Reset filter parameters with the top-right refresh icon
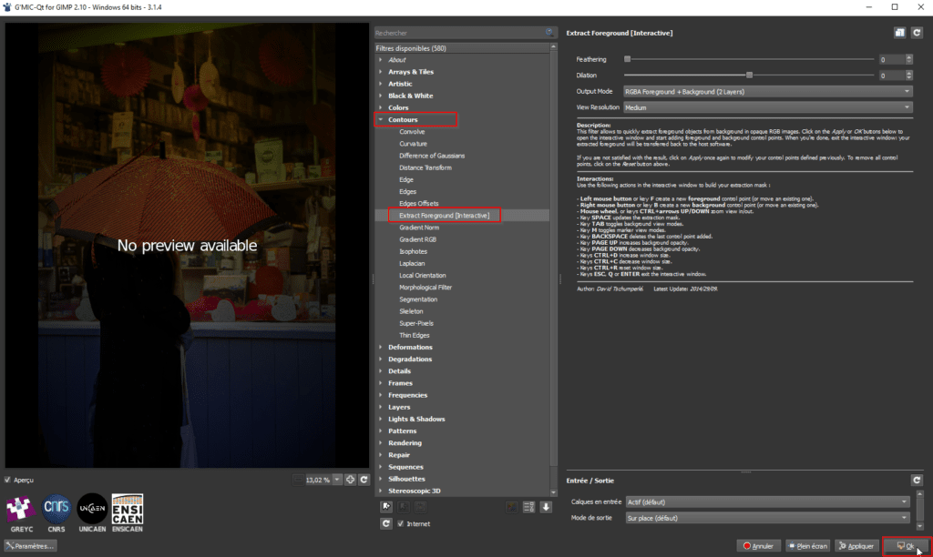Screen dimensions: 933x557 tap(916, 33)
